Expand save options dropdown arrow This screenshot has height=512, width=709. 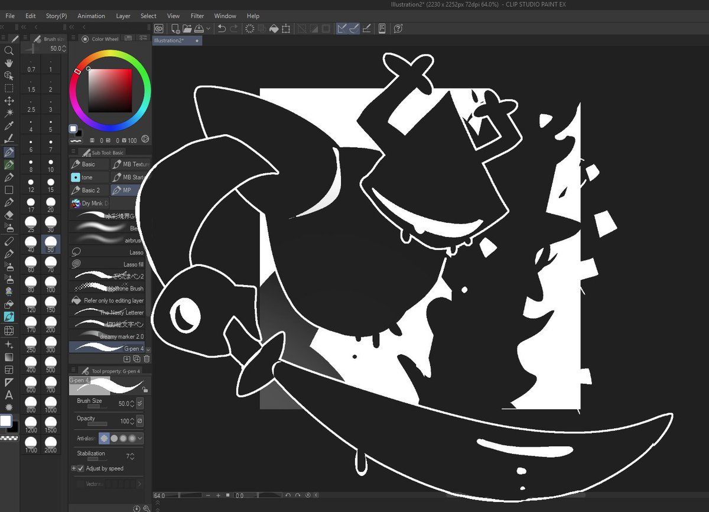[x=209, y=28]
